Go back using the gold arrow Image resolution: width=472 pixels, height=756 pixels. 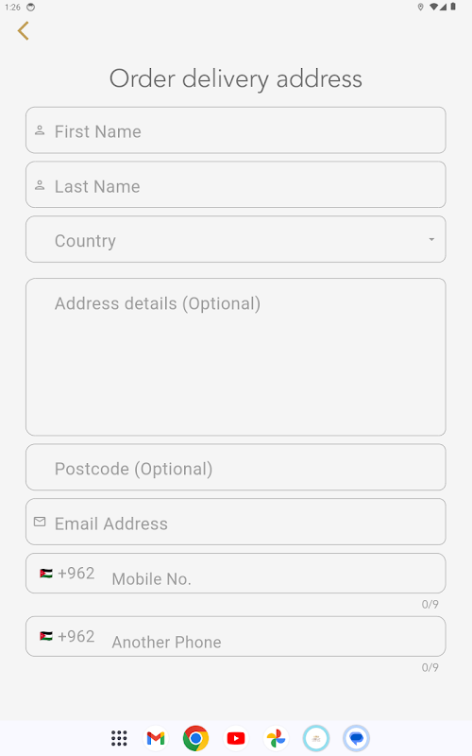point(23,31)
